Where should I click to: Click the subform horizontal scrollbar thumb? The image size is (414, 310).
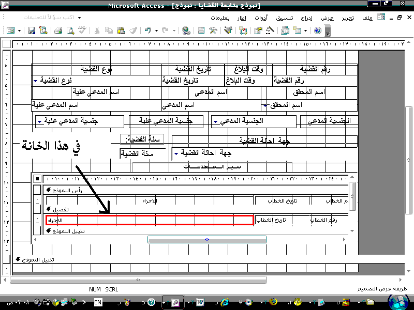(x=206, y=239)
